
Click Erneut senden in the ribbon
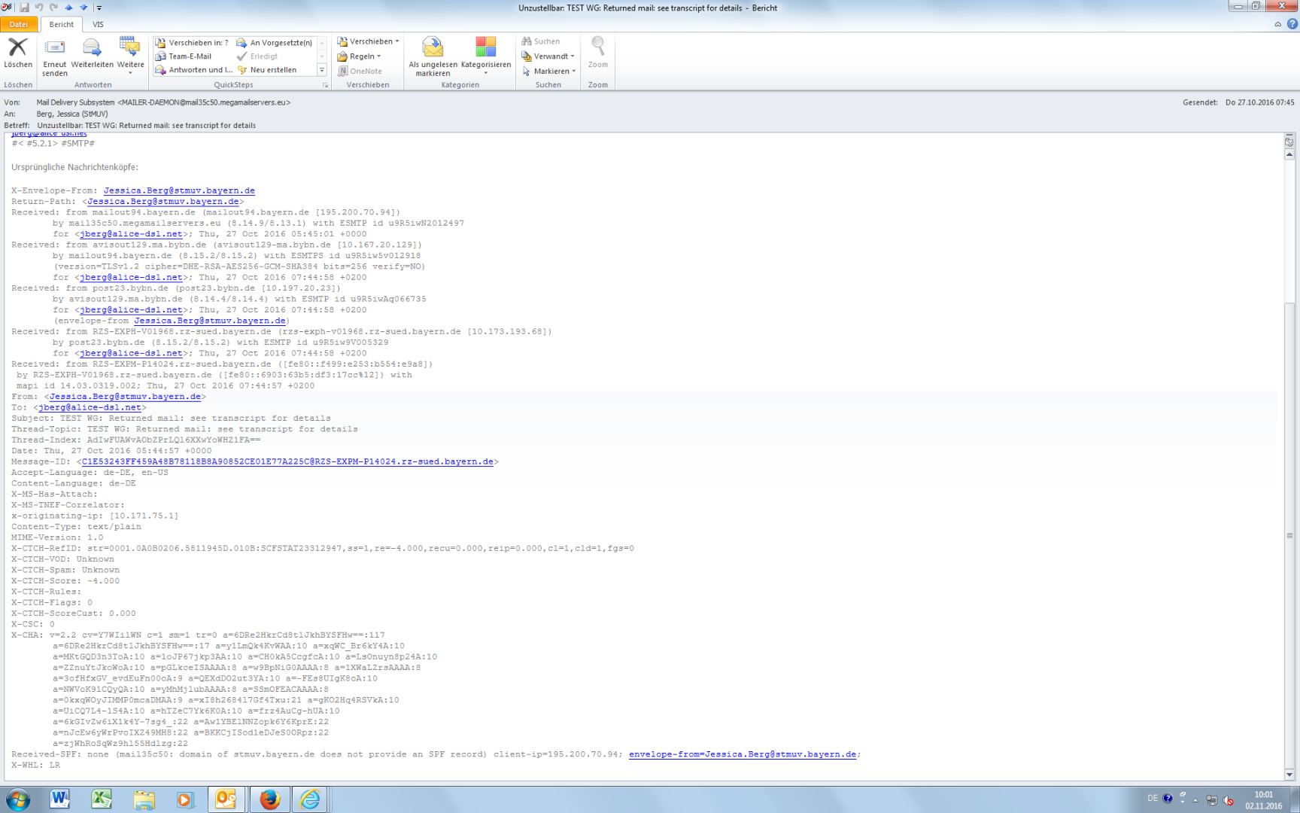55,57
